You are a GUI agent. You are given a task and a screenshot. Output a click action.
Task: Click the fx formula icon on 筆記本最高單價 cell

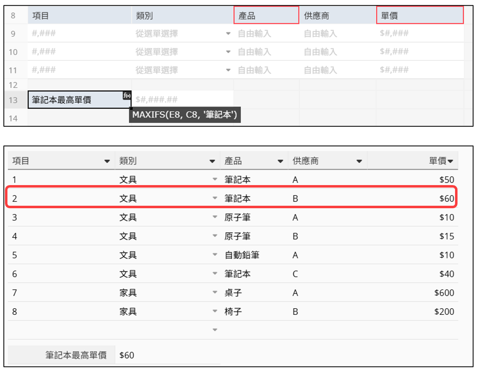[x=126, y=95]
